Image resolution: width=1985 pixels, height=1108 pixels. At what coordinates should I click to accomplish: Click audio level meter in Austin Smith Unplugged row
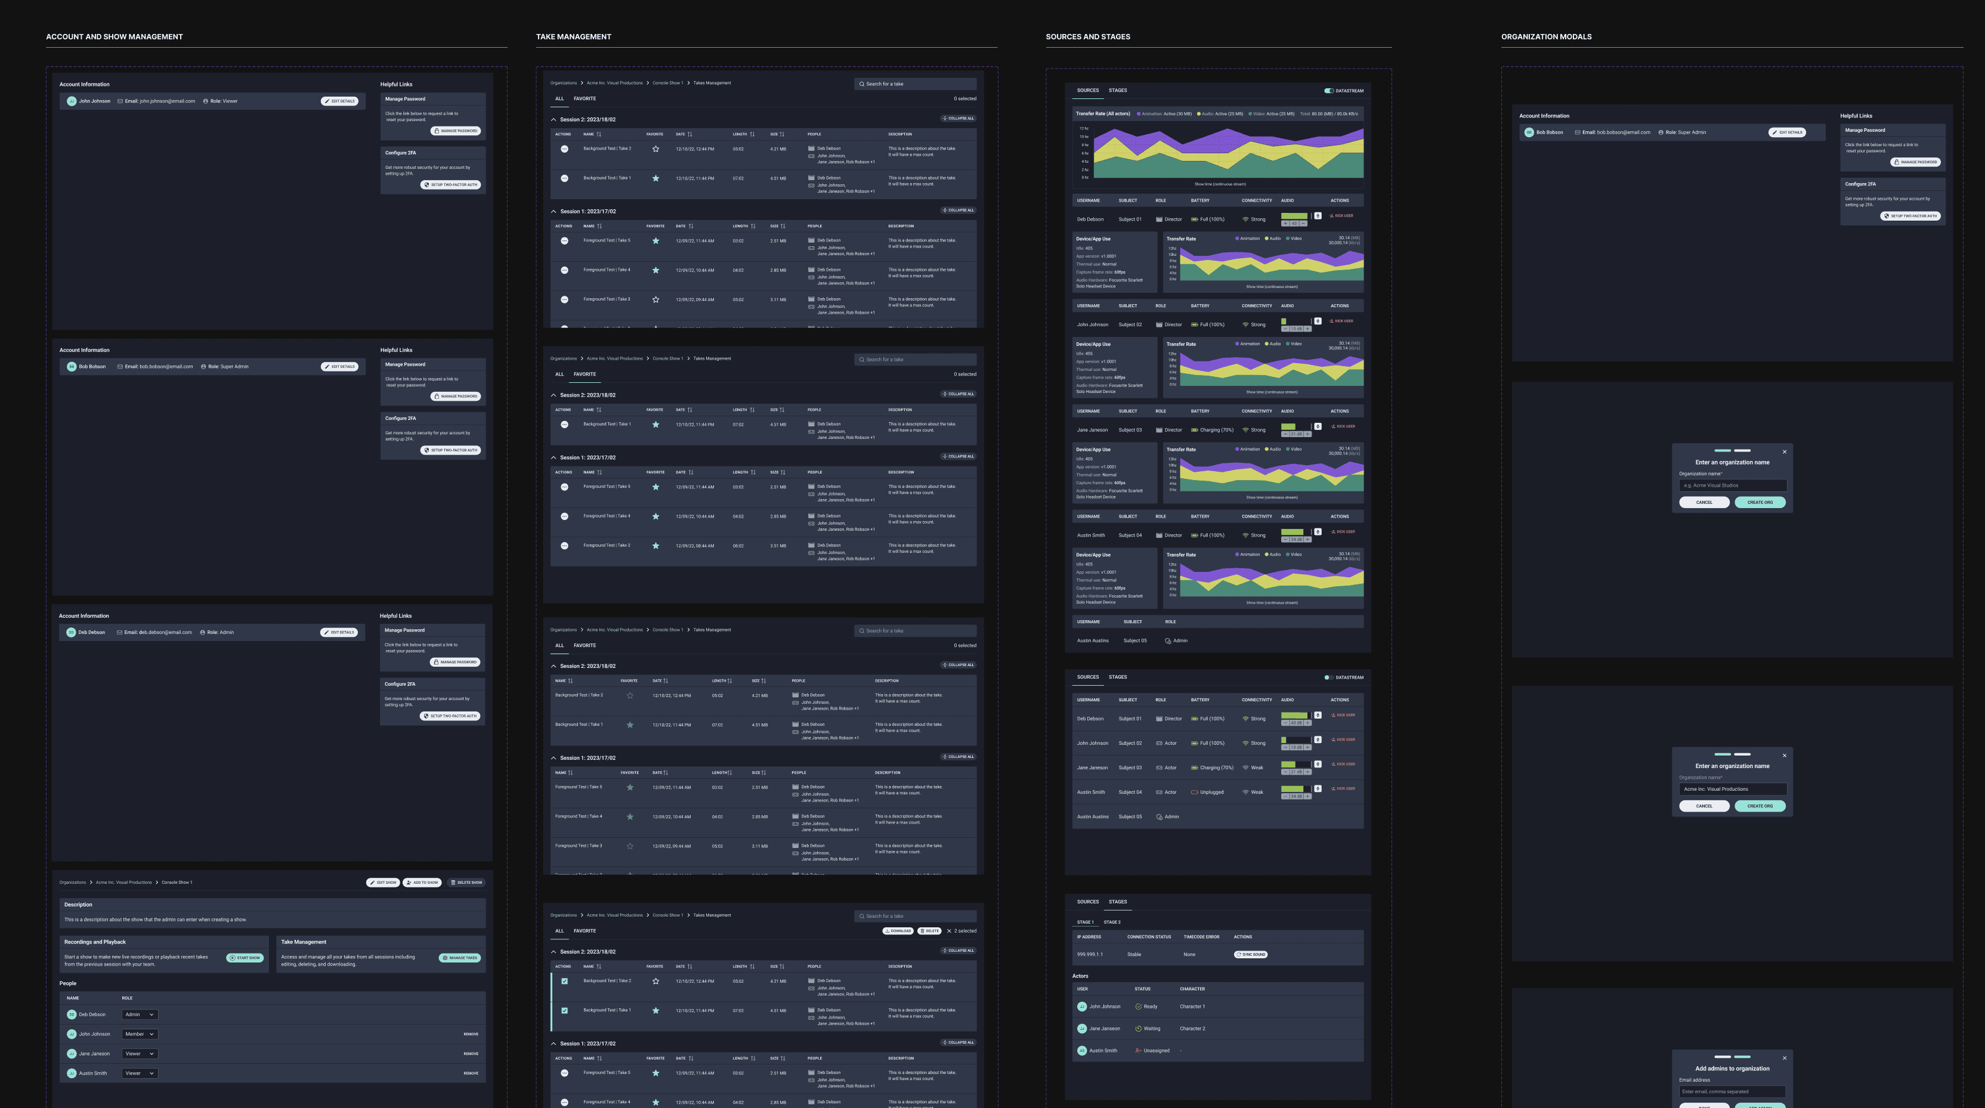pyautogui.click(x=1295, y=788)
